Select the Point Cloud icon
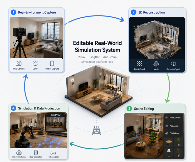195x162 pixels. point(139,64)
